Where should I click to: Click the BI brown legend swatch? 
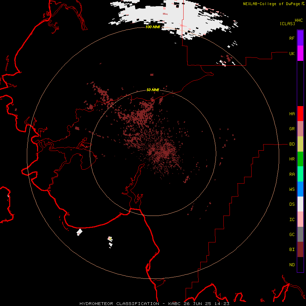click(300, 250)
